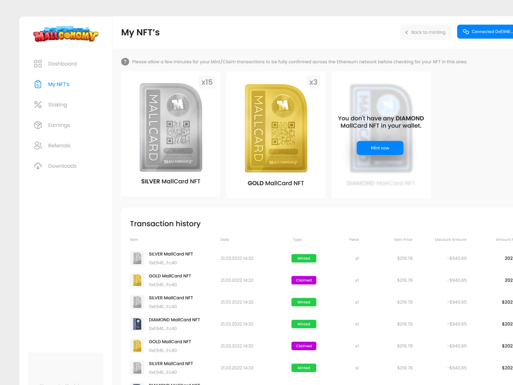Click the second row's GOLD MallCard NFT title
Image resolution: width=513 pixels, height=385 pixels.
(x=170, y=276)
